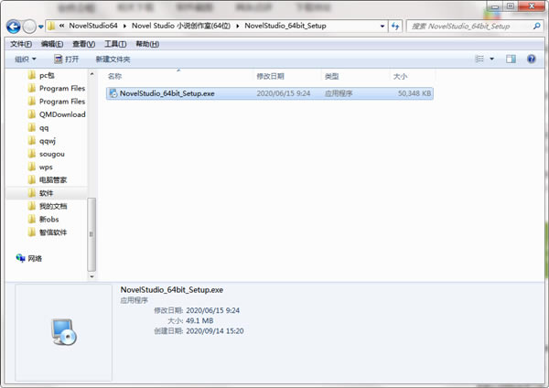Click creation date 2020/09/14 15:20 value

(215, 331)
